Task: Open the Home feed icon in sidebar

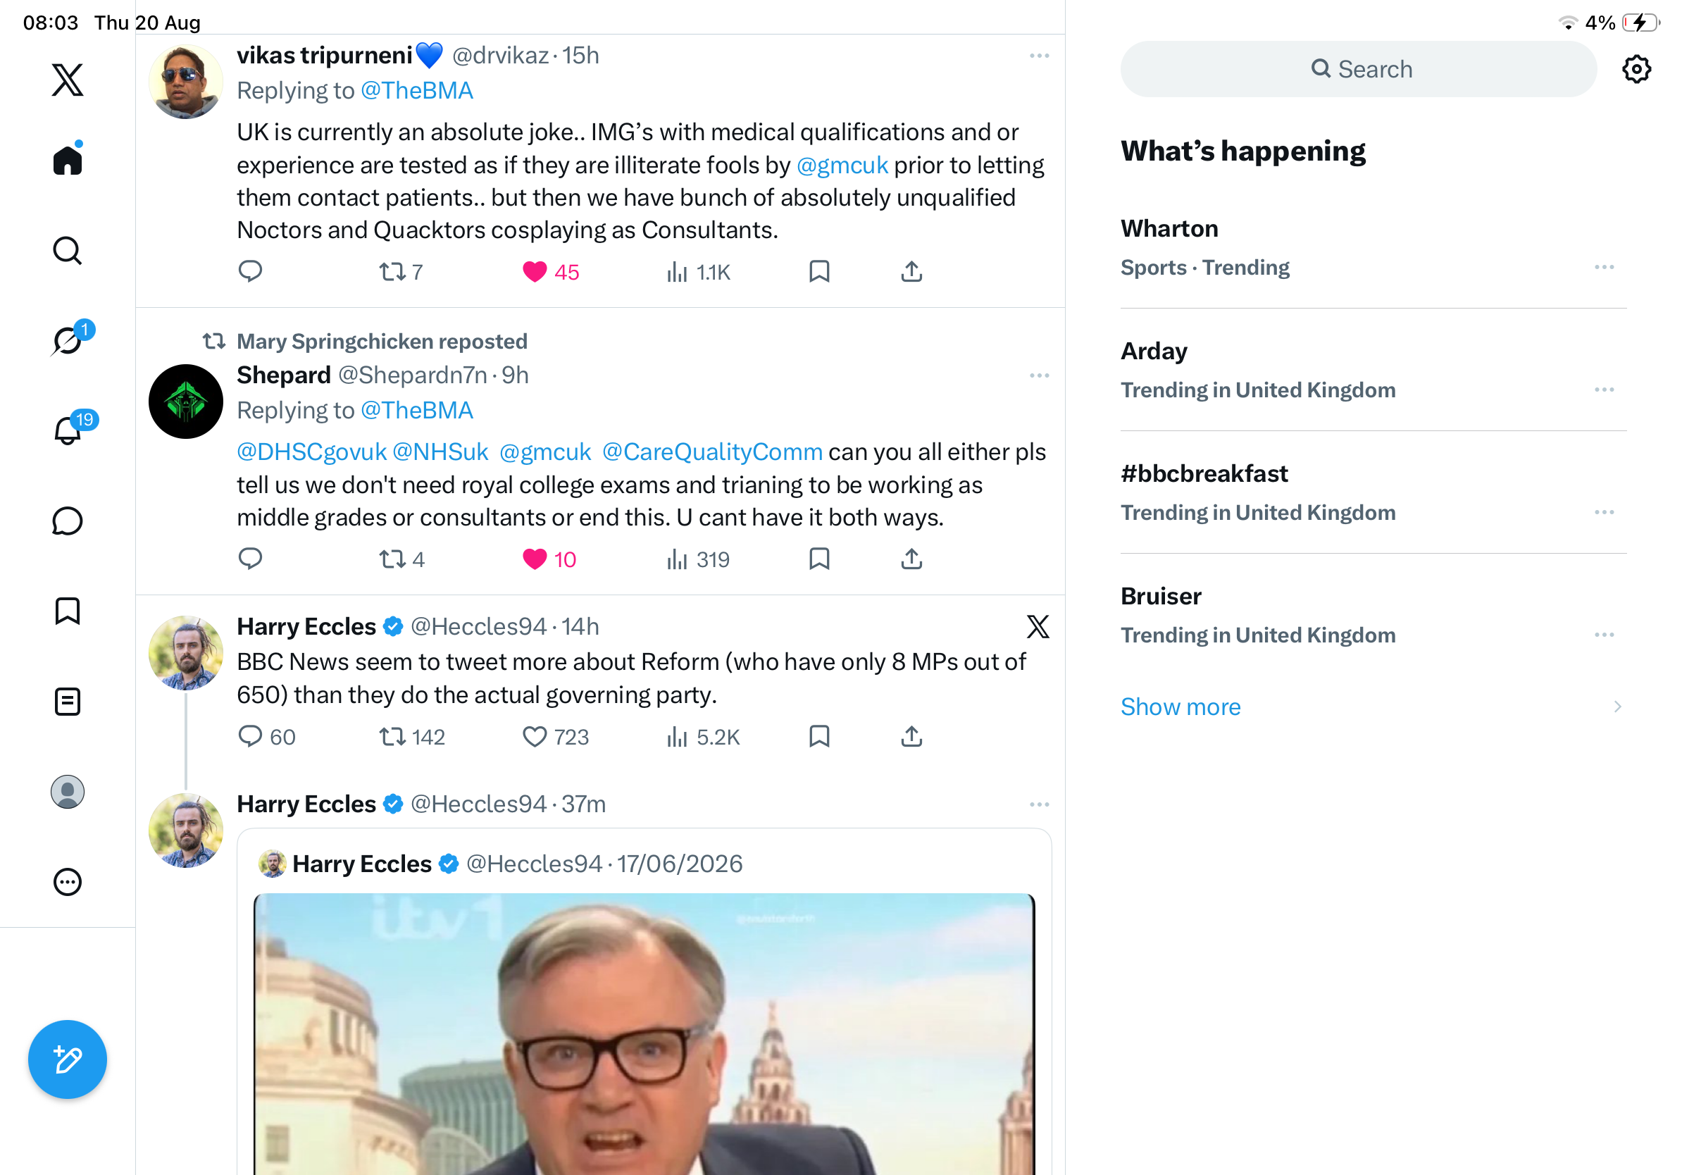Action: point(68,159)
